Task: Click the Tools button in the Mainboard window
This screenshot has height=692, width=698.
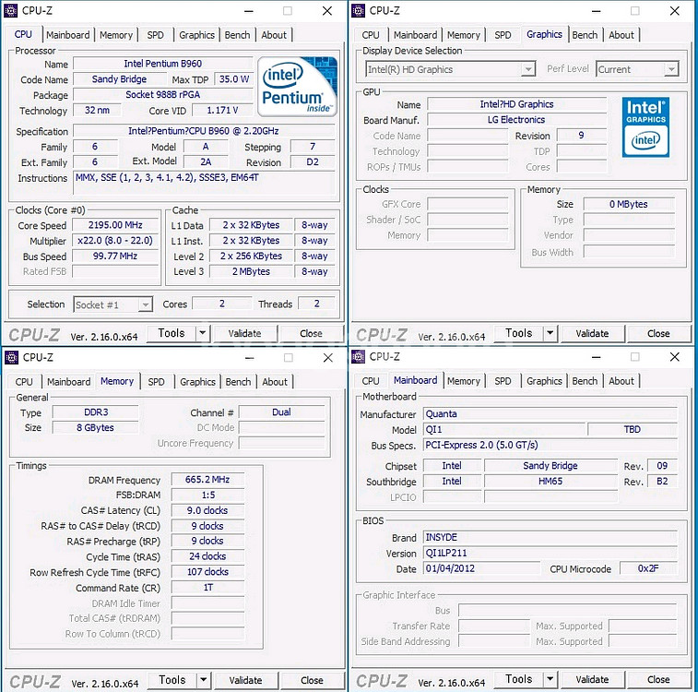Action: (x=518, y=680)
